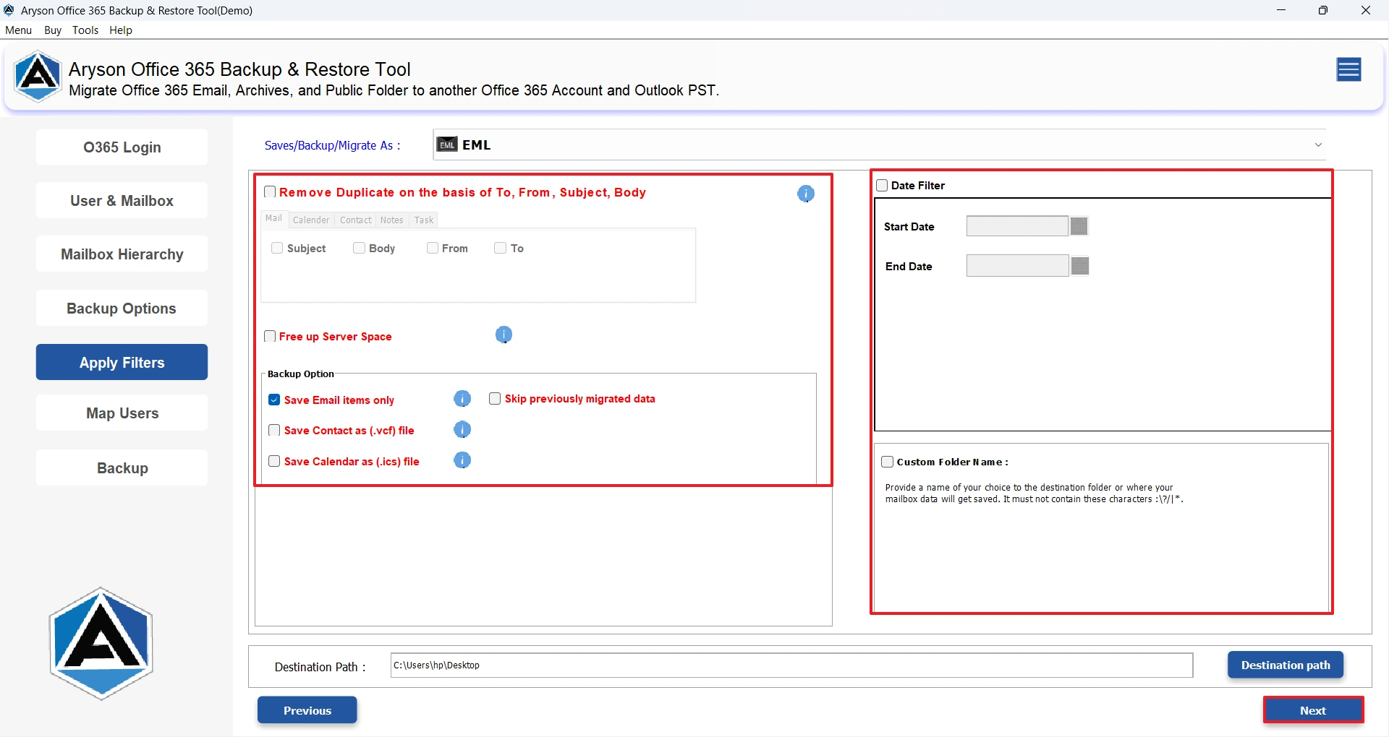
Task: Open the Tools menu
Action: (x=85, y=30)
